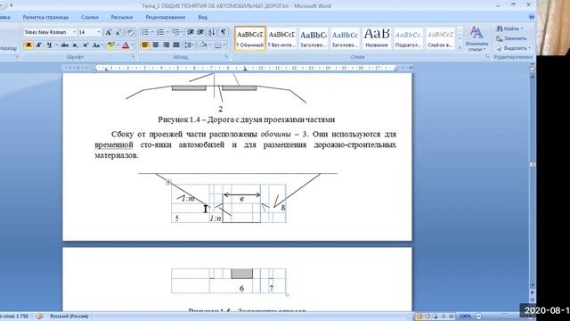
Task: Click the proofing check icon in status bar
Action: point(39,317)
